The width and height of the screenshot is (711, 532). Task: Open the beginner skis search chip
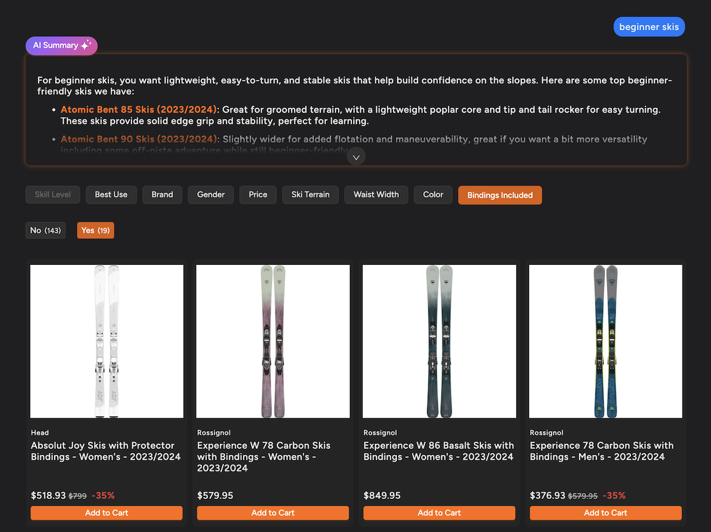pos(649,27)
